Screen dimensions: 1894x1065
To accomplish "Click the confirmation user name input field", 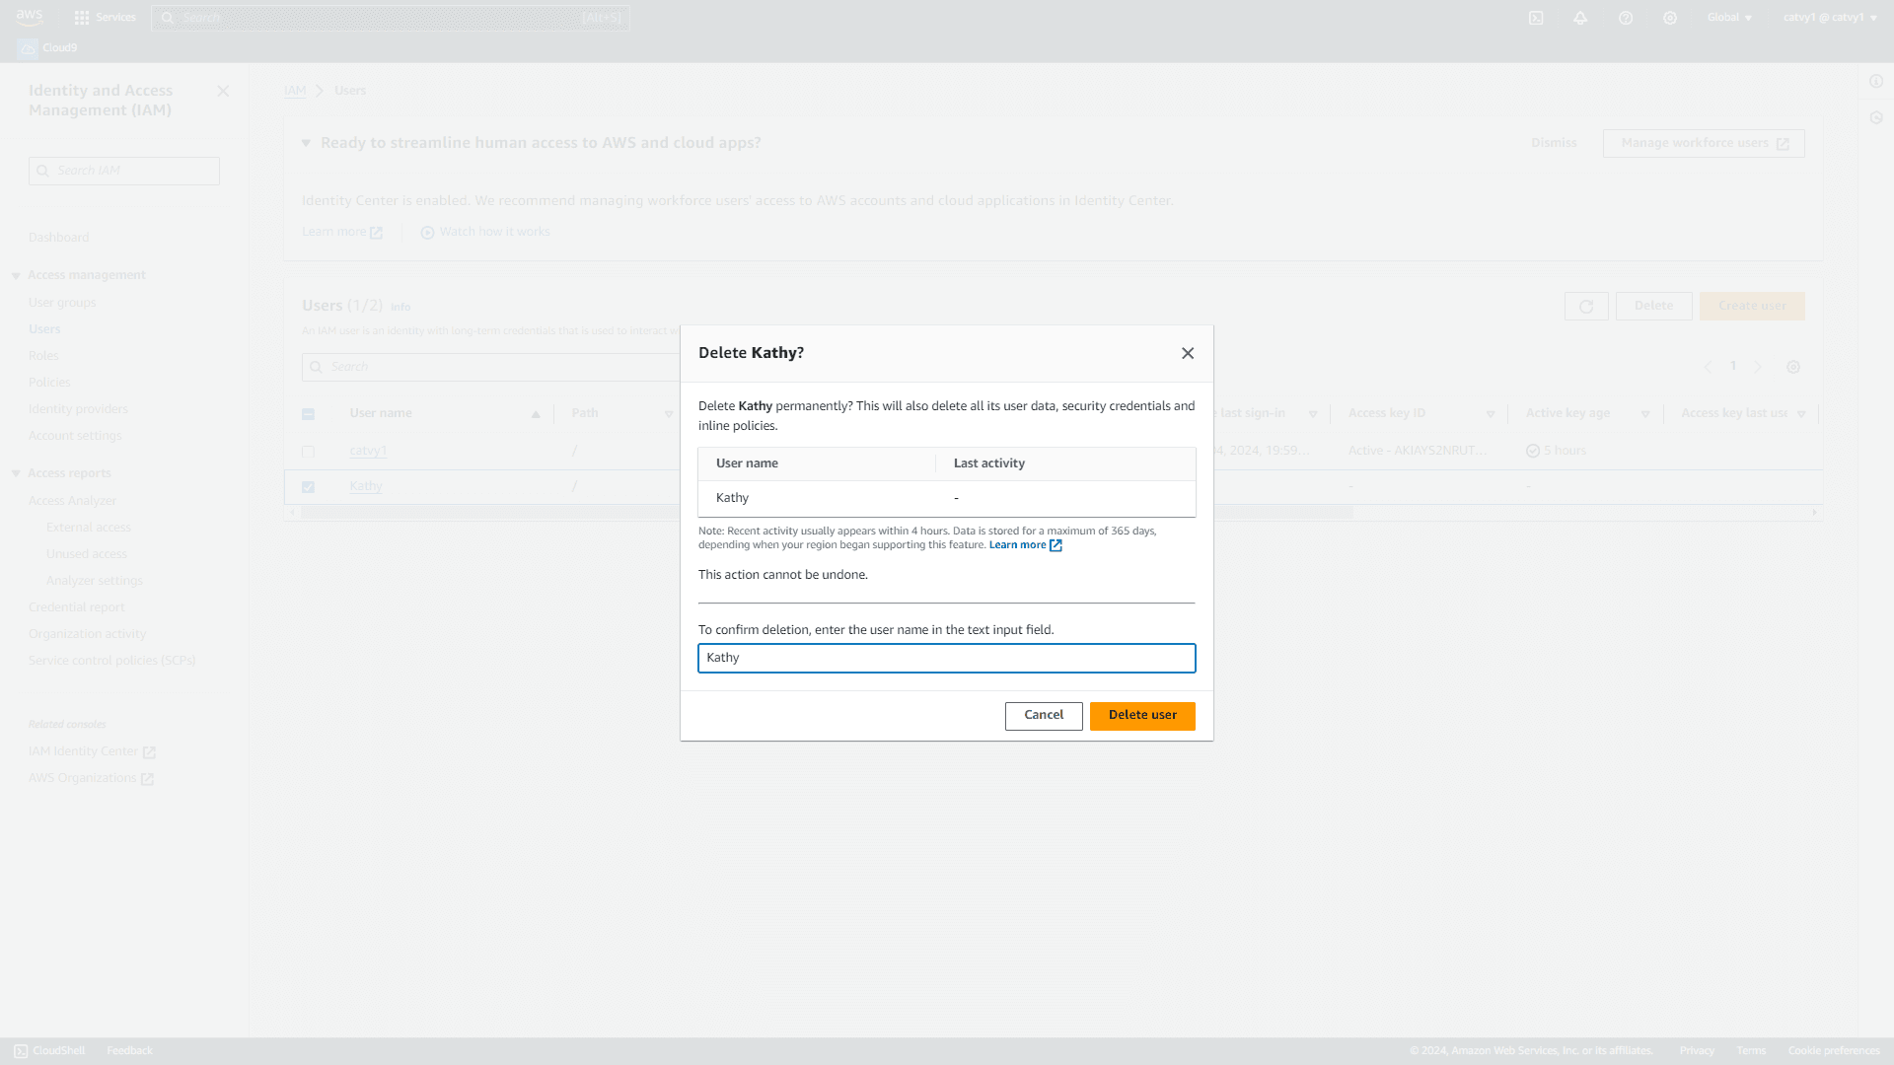I will click(947, 659).
